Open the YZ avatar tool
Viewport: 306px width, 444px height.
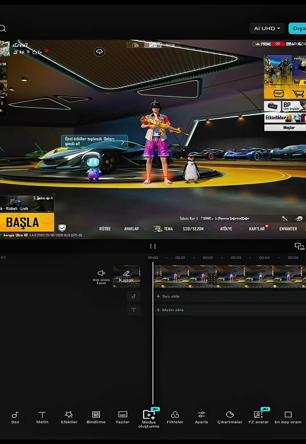coord(258,417)
